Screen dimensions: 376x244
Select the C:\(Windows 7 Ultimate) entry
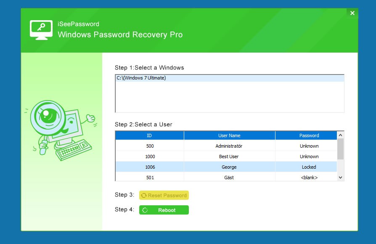point(141,78)
